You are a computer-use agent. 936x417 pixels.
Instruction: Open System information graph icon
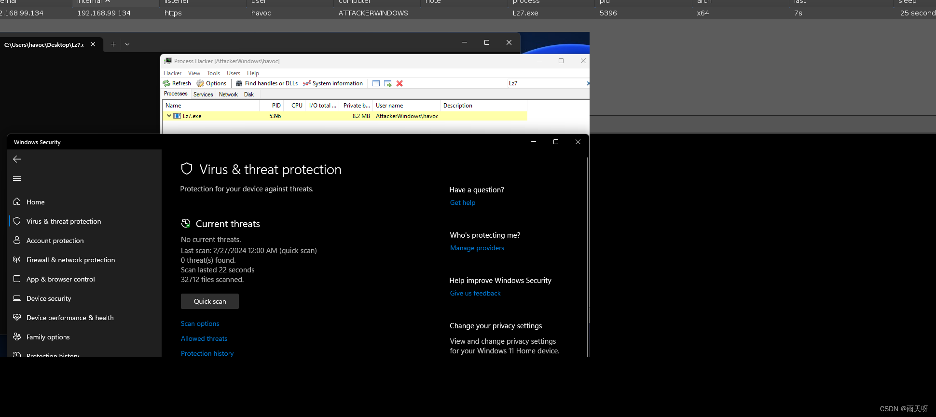307,83
